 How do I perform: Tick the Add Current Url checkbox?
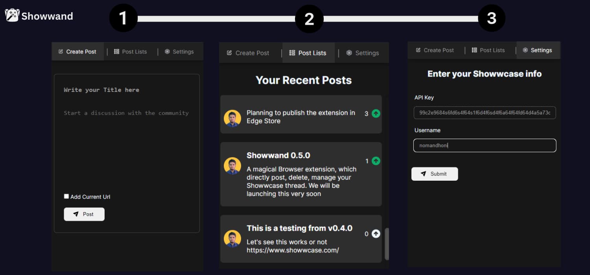coord(66,196)
